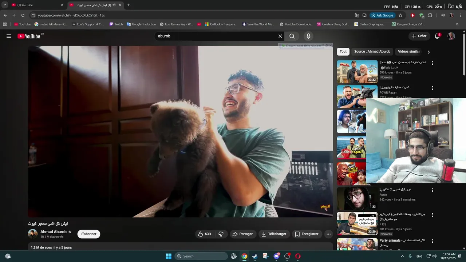Open the red hand ad-blocker extension
The height and width of the screenshot is (262, 466).
pyautogui.click(x=412, y=15)
